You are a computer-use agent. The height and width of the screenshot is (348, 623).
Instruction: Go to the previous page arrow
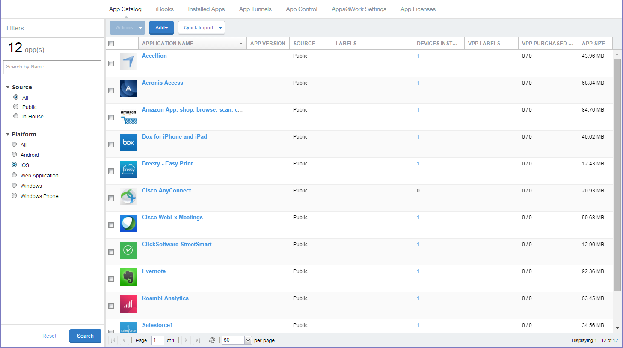[125, 340]
